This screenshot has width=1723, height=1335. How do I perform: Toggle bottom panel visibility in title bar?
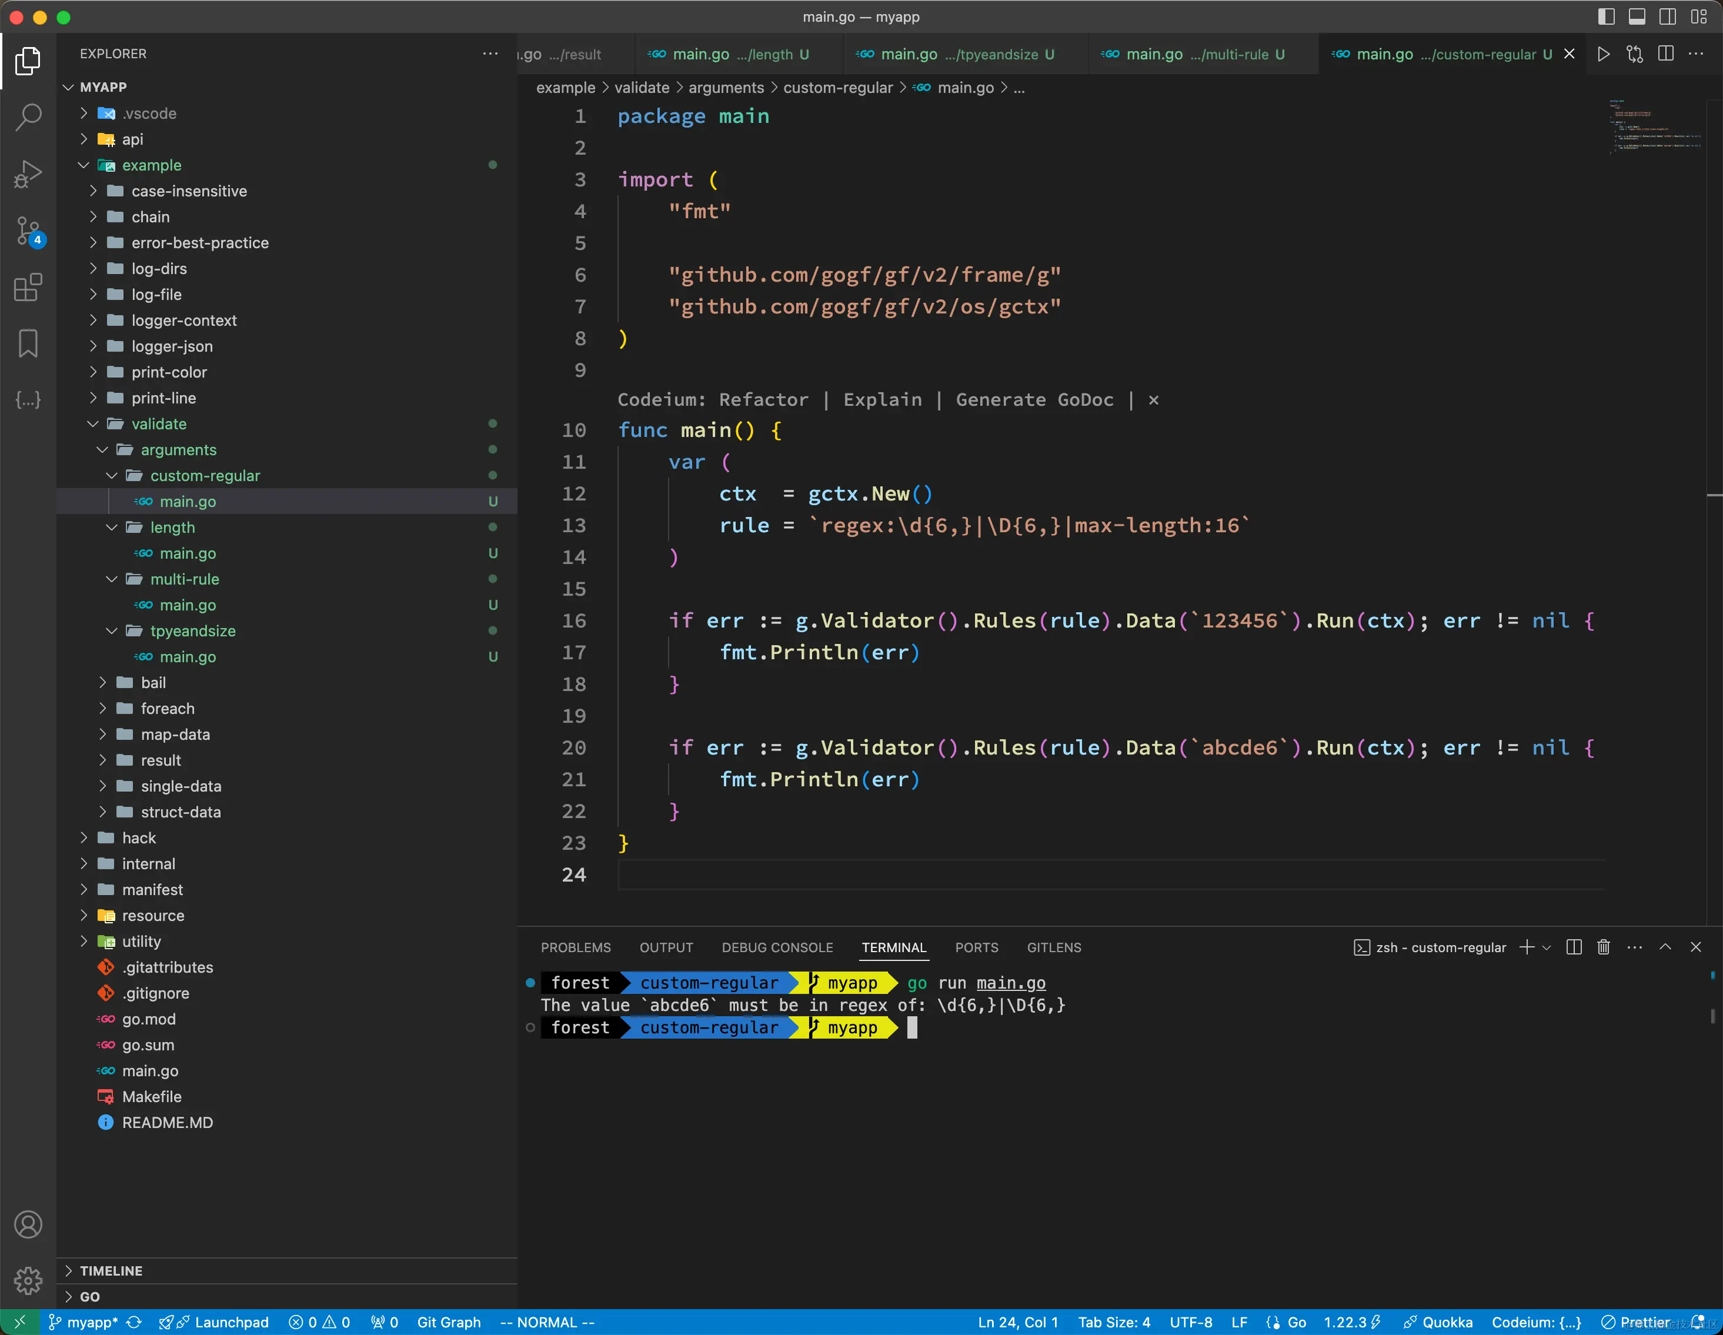pos(1636,16)
